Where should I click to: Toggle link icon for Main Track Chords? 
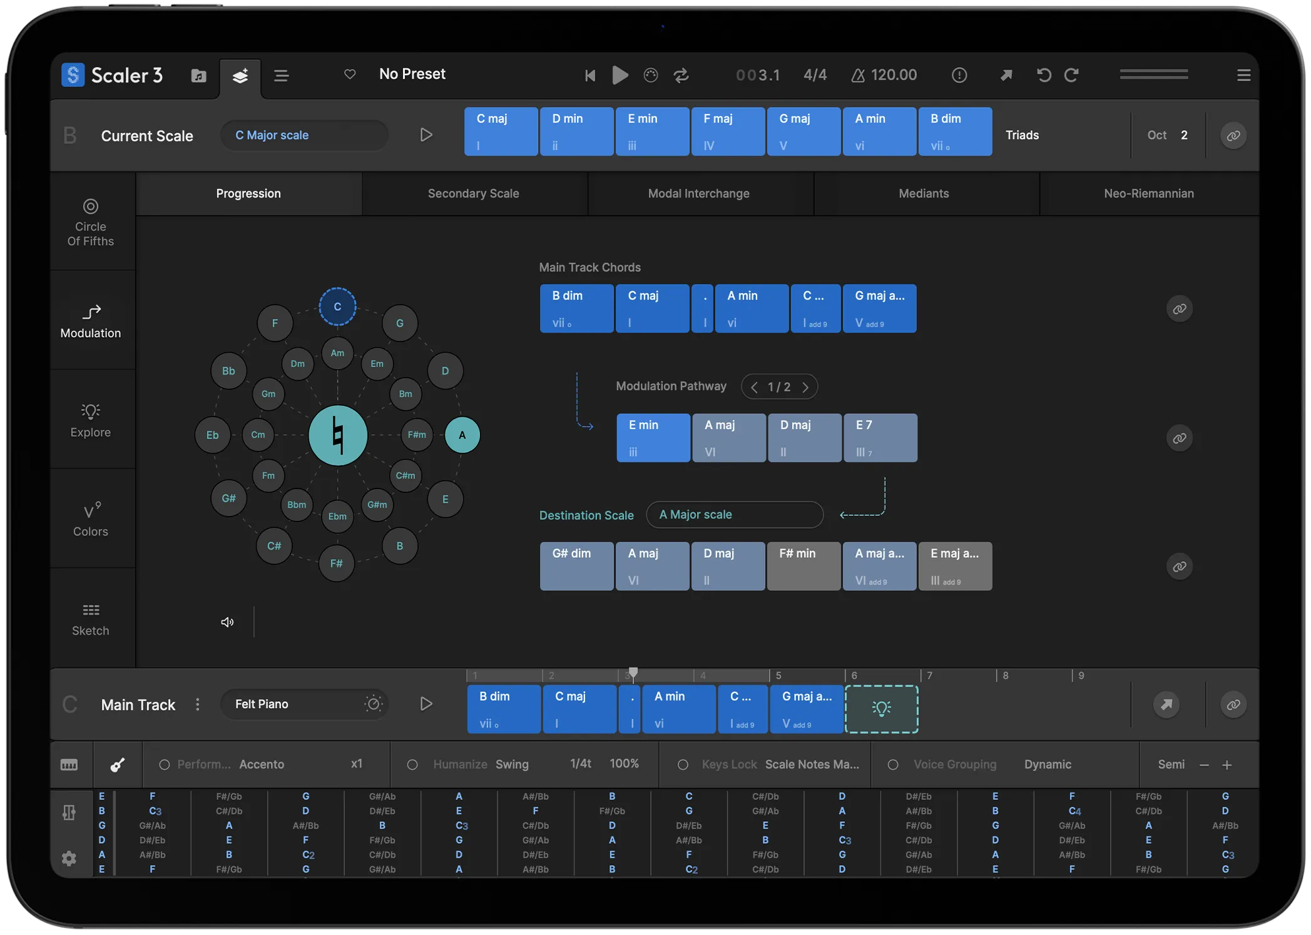pyautogui.click(x=1179, y=309)
